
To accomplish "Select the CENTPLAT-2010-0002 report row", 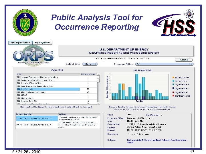I will click(58, 125).
